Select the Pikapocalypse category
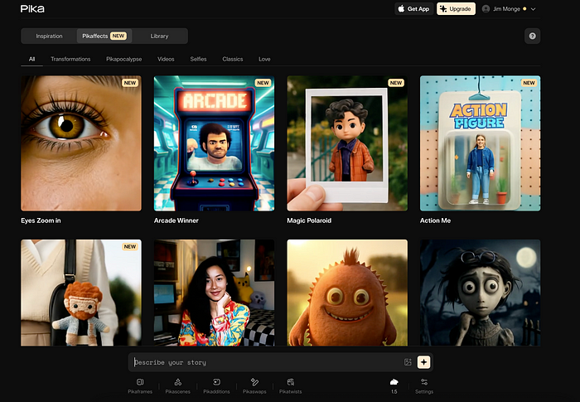 [x=124, y=59]
